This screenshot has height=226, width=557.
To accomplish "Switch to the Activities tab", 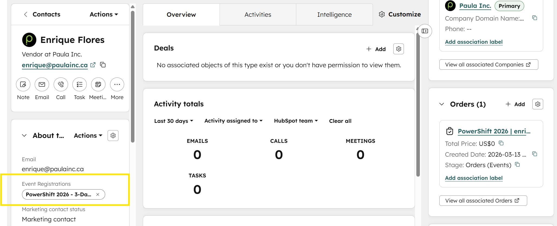I will click(x=258, y=15).
